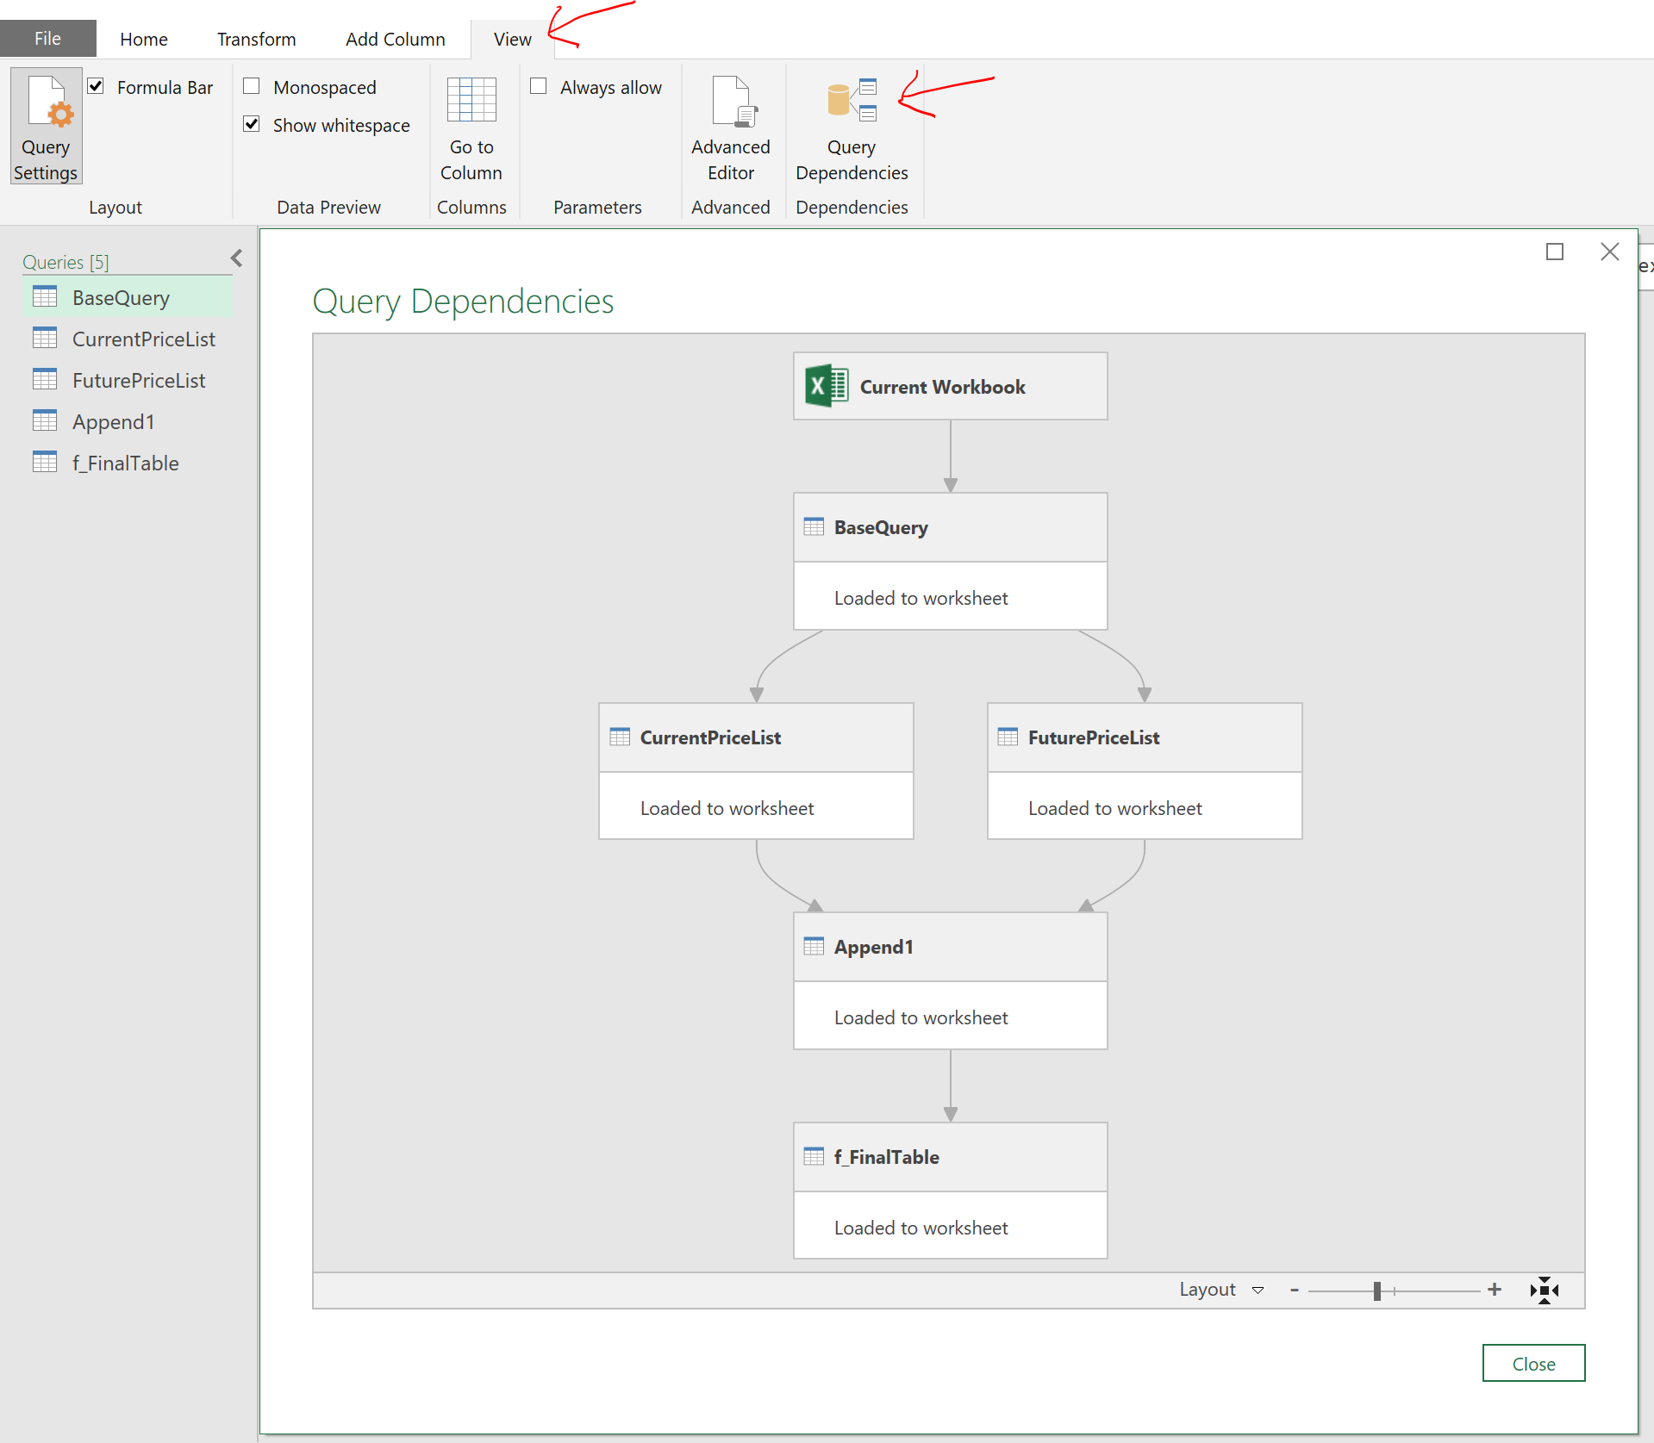1654x1443 pixels.
Task: Collapse the Queries pane with chevron
Action: click(x=237, y=258)
